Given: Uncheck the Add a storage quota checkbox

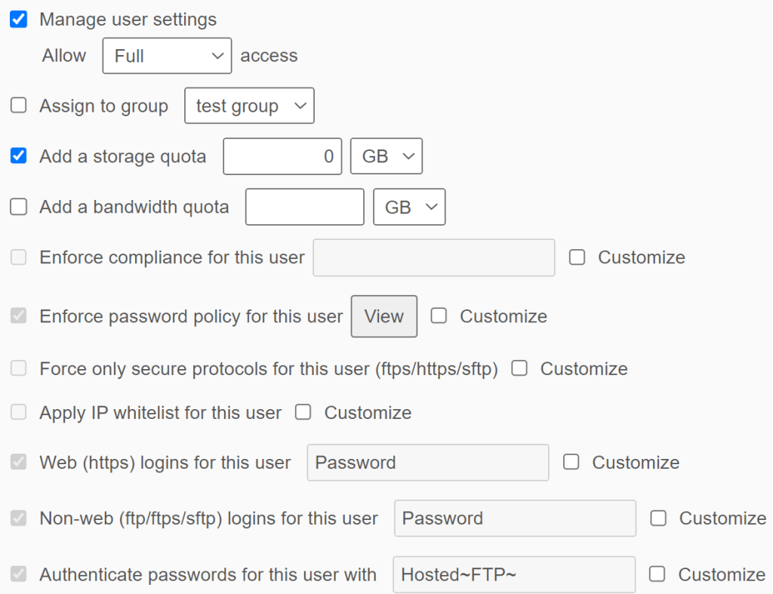Looking at the screenshot, I should tap(19, 156).
